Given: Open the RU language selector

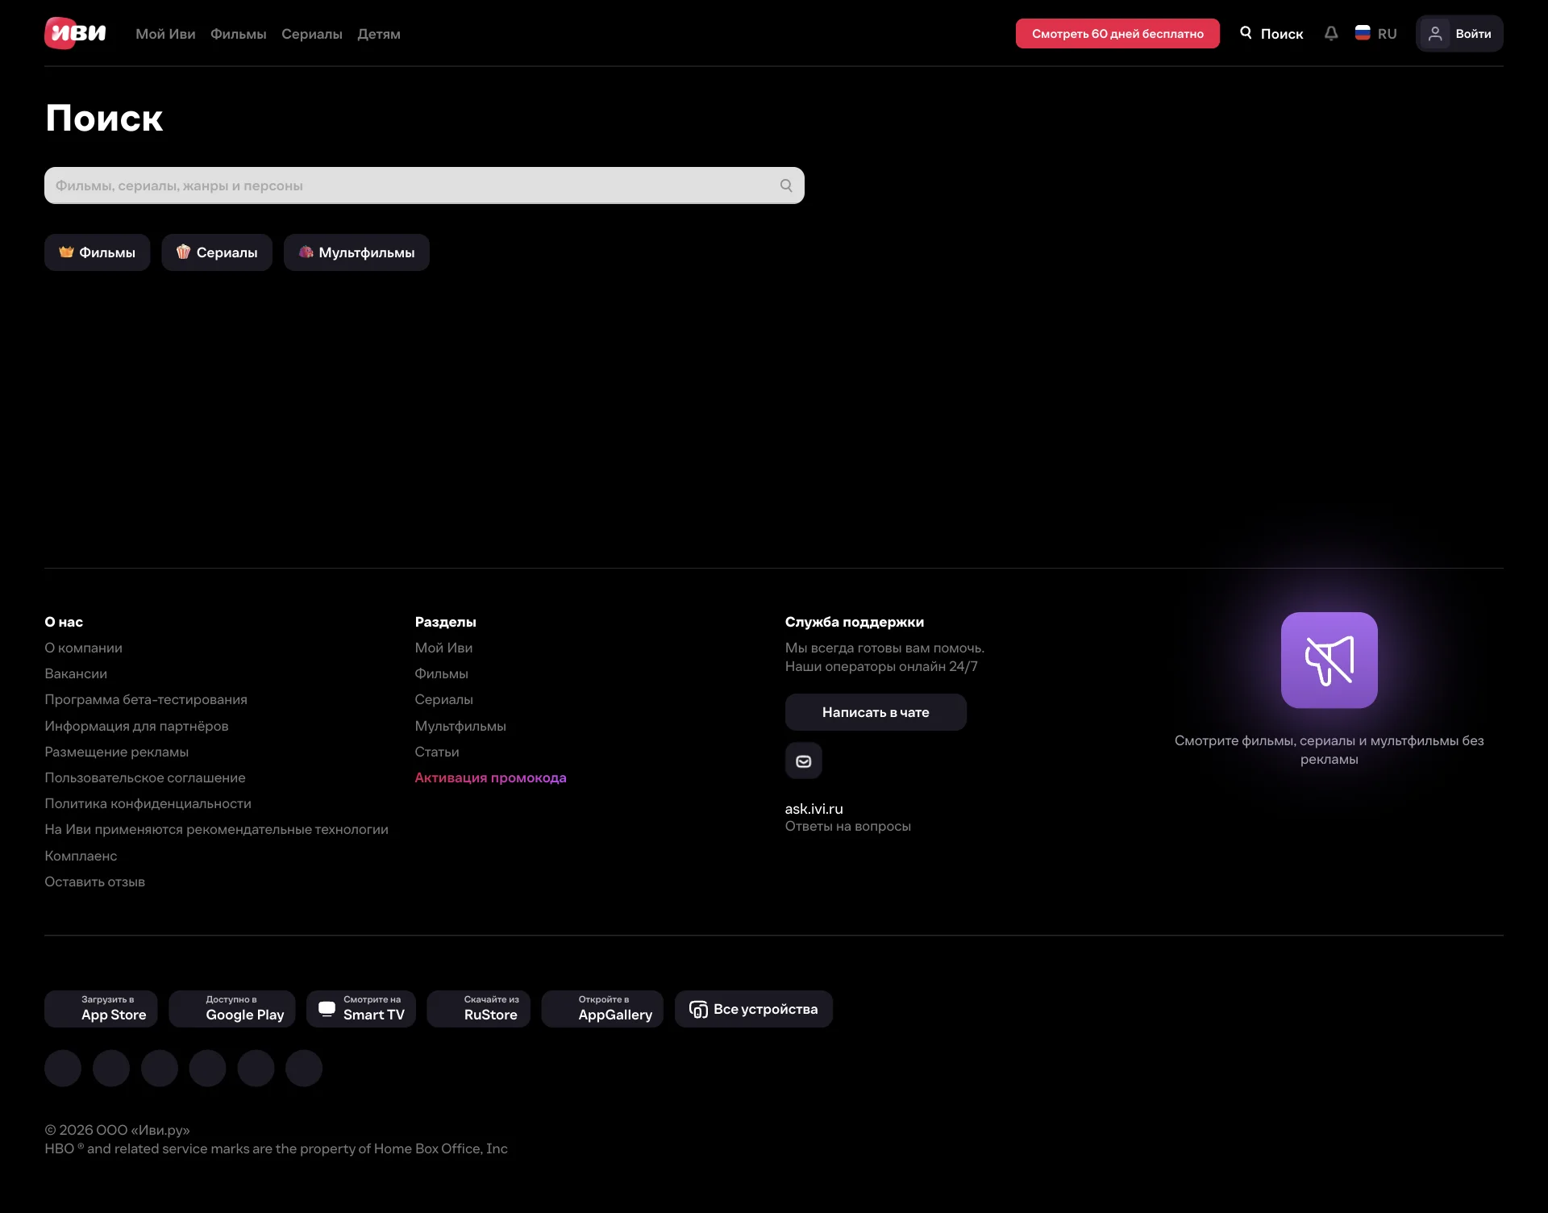Looking at the screenshot, I should (x=1376, y=34).
